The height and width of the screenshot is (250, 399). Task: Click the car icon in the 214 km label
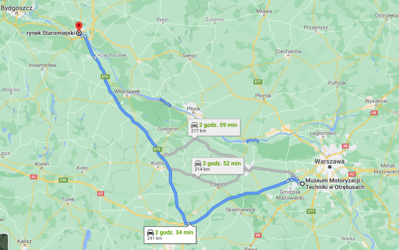click(198, 163)
